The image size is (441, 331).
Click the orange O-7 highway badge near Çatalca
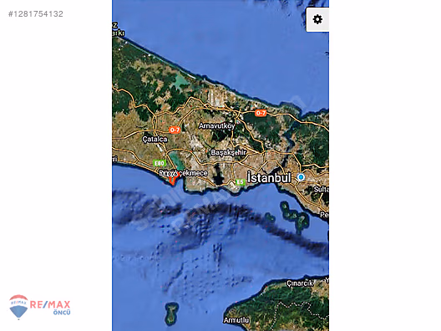tap(175, 130)
